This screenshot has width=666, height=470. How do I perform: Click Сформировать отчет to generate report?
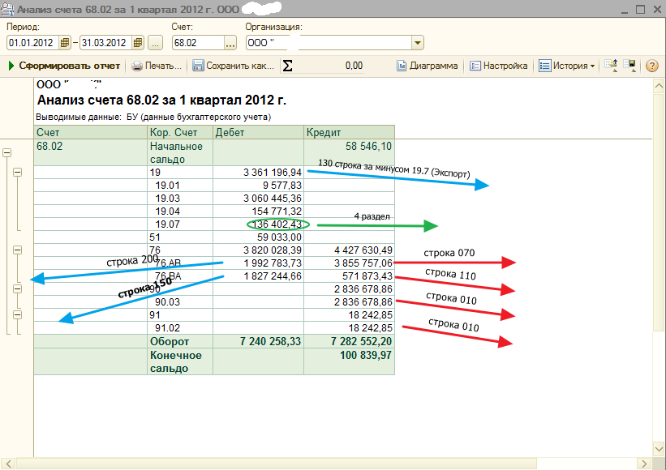coord(64,66)
